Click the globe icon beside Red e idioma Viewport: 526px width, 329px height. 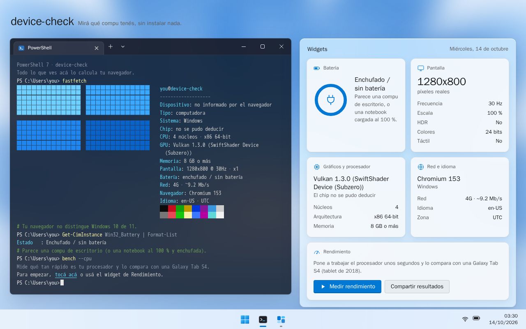(420, 167)
